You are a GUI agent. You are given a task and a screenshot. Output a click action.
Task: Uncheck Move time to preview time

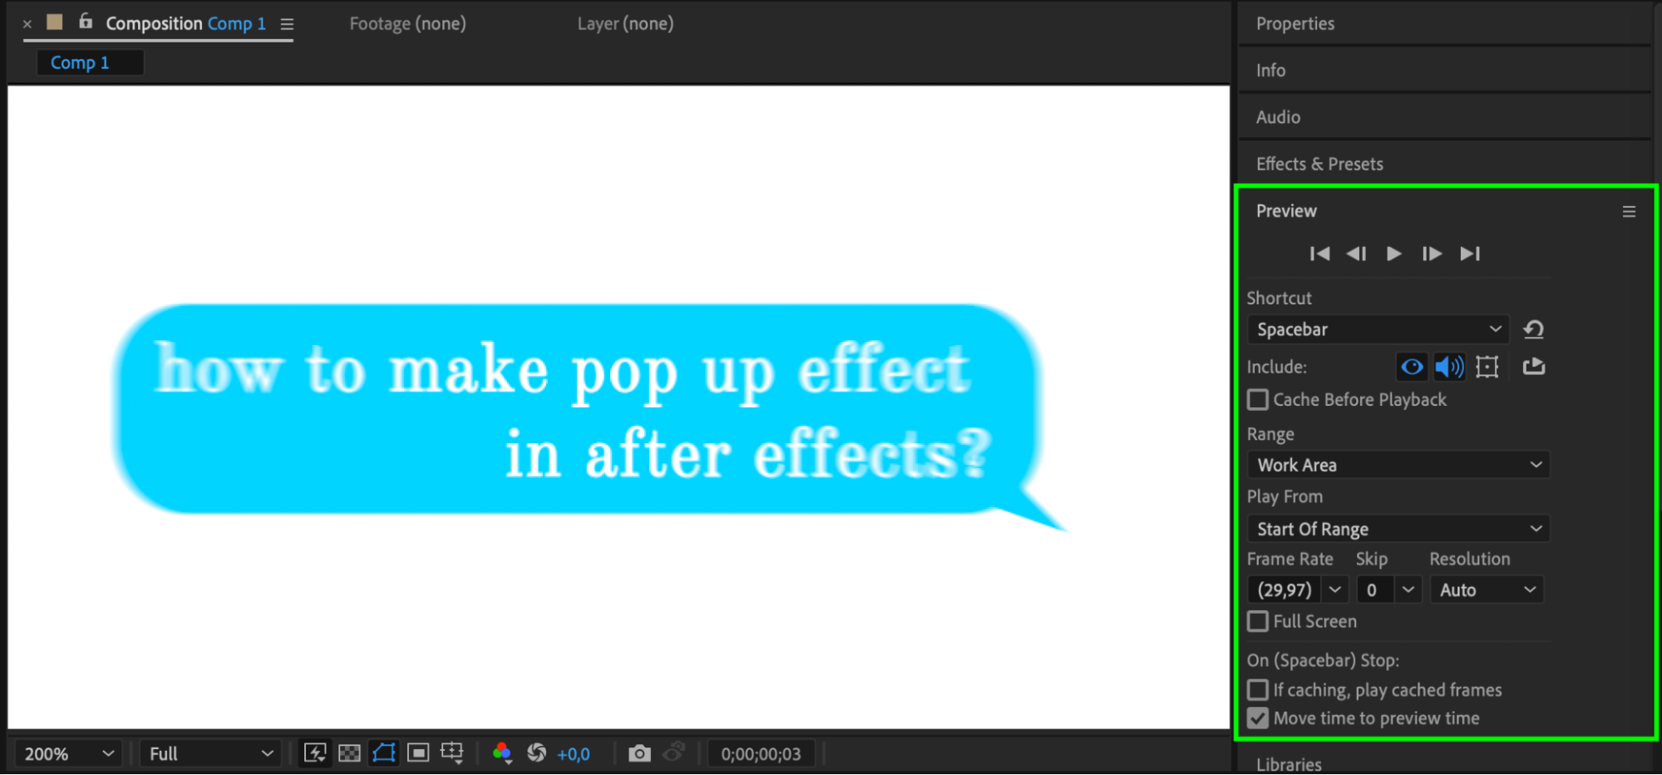coord(1258,718)
